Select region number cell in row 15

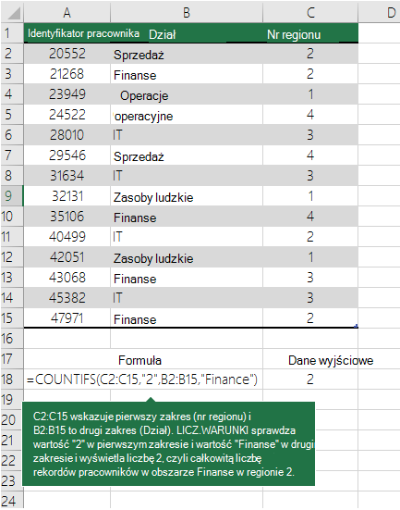tap(310, 318)
